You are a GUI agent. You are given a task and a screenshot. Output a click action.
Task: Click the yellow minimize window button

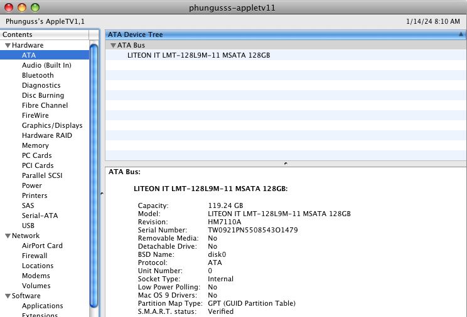(22, 8)
